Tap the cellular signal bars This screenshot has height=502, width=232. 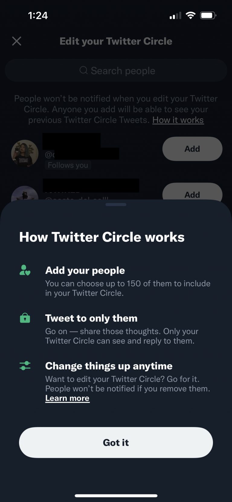[175, 15]
